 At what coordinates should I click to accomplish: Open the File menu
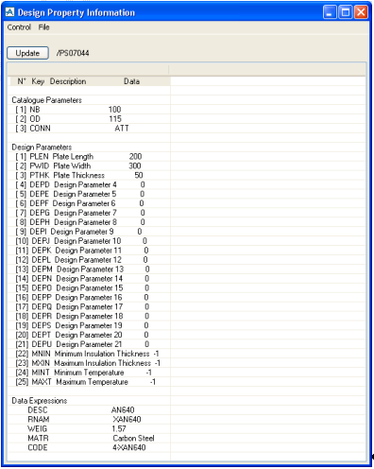pos(44,27)
